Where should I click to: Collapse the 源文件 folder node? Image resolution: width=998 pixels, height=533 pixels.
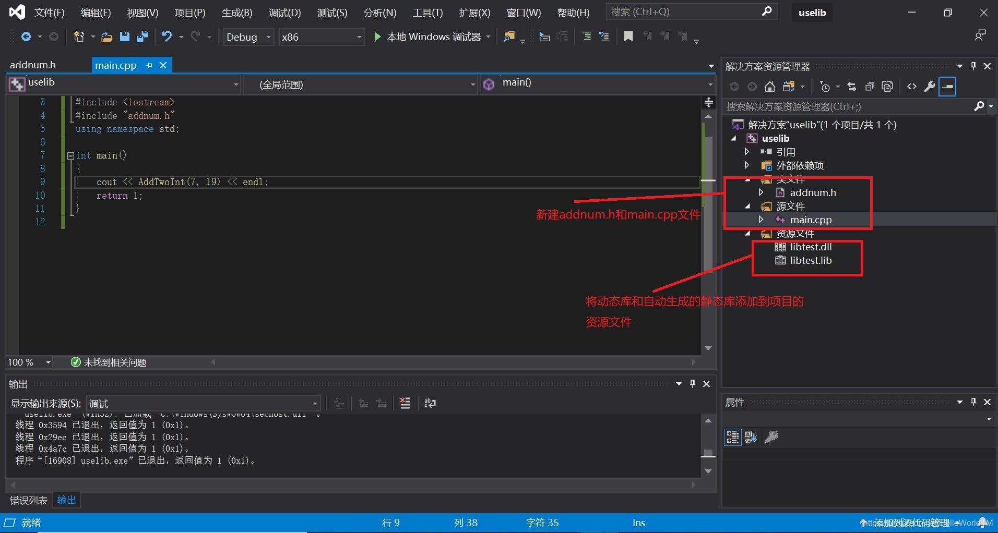click(747, 206)
